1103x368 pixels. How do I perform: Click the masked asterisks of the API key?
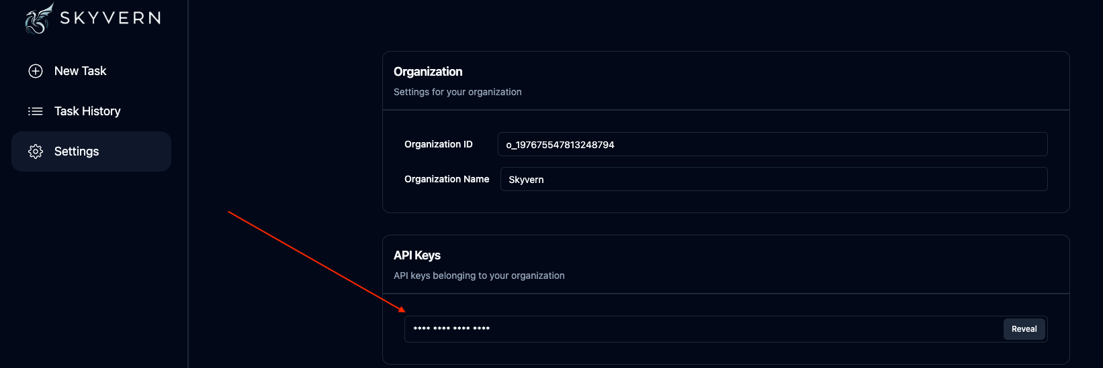click(x=451, y=328)
